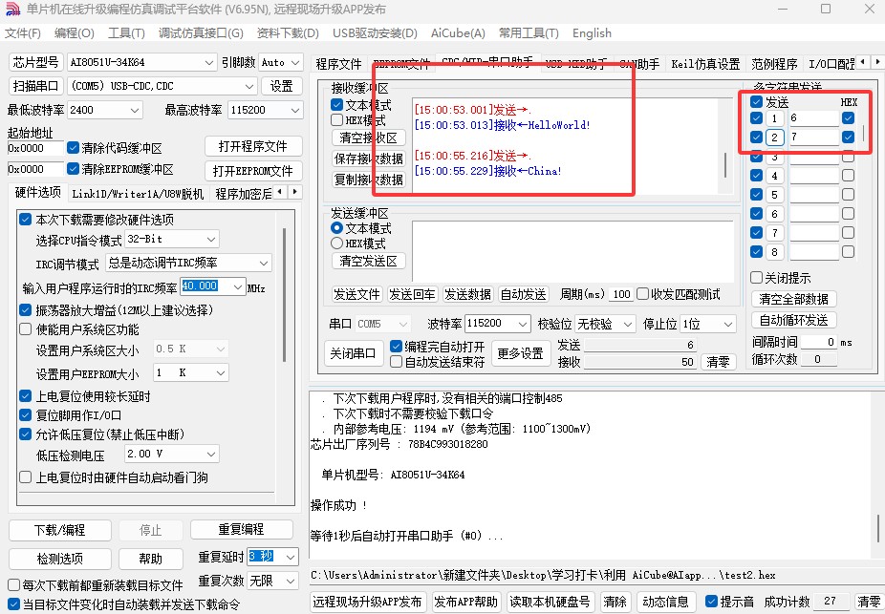Click the 打开程序文件 button

point(253,146)
